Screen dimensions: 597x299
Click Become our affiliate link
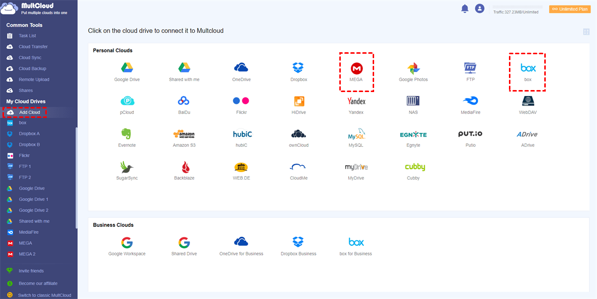tap(37, 283)
